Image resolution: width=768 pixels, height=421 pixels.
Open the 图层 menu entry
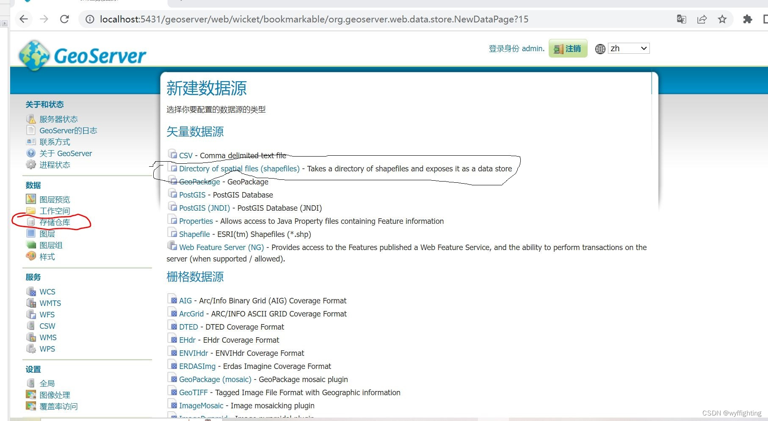(47, 234)
